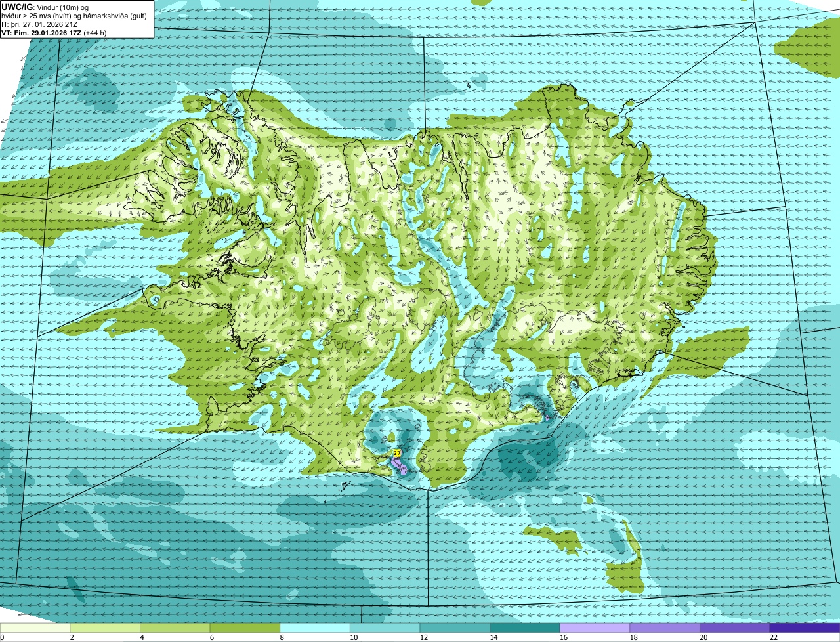The width and height of the screenshot is (840, 642).
Task: Click the '14' label on the scale
Action: (x=493, y=637)
